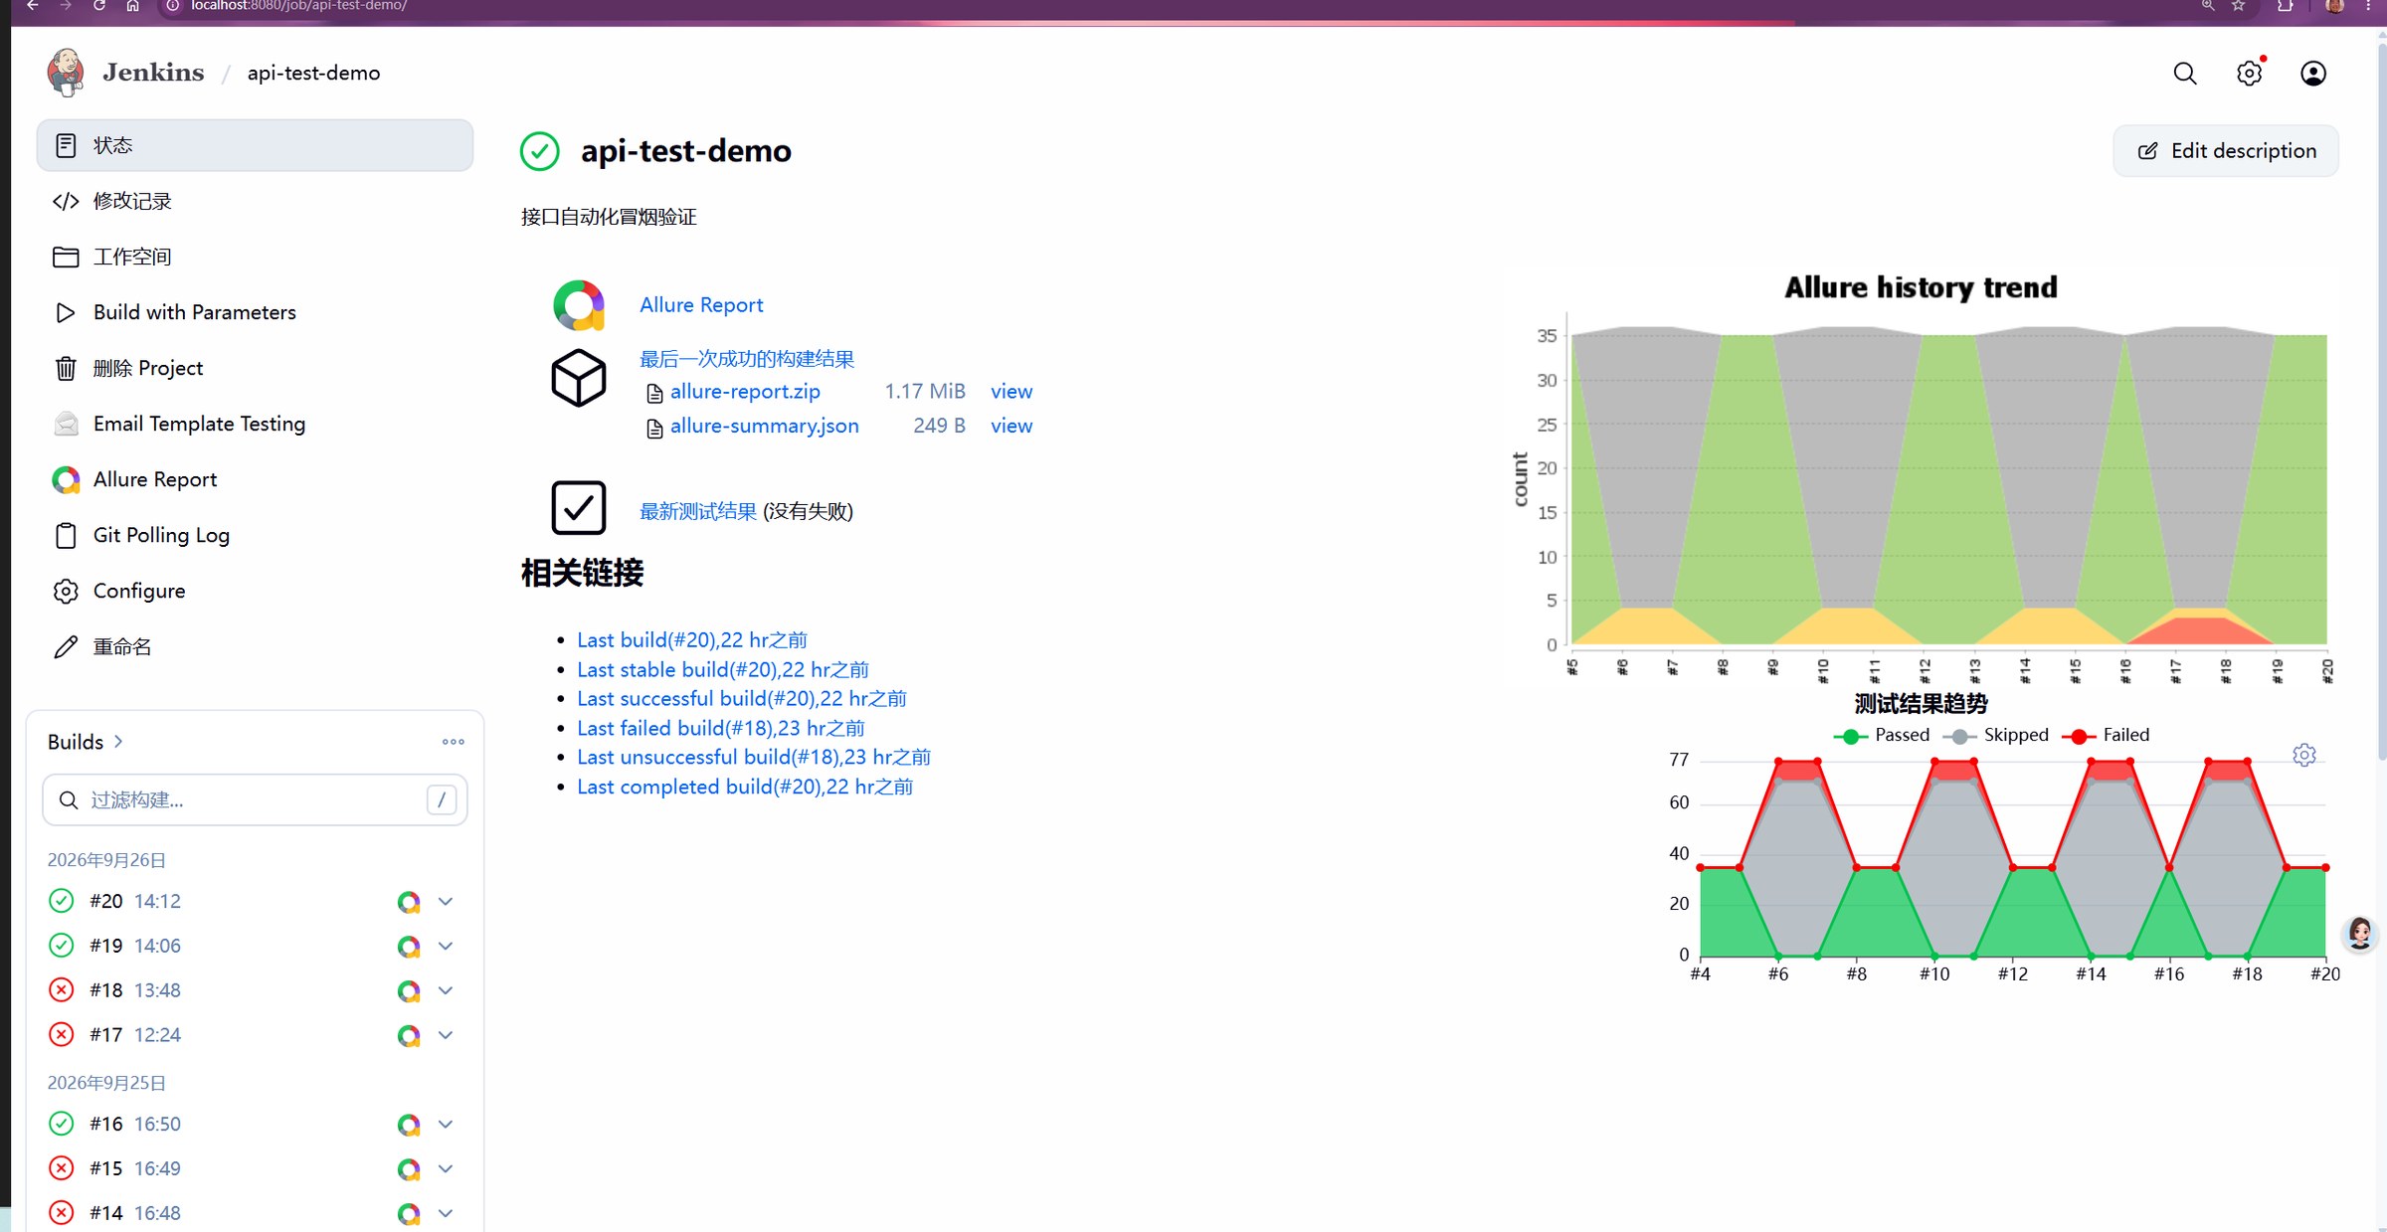Select 修改记录 in the sidebar
2387x1232 pixels.
(255, 201)
